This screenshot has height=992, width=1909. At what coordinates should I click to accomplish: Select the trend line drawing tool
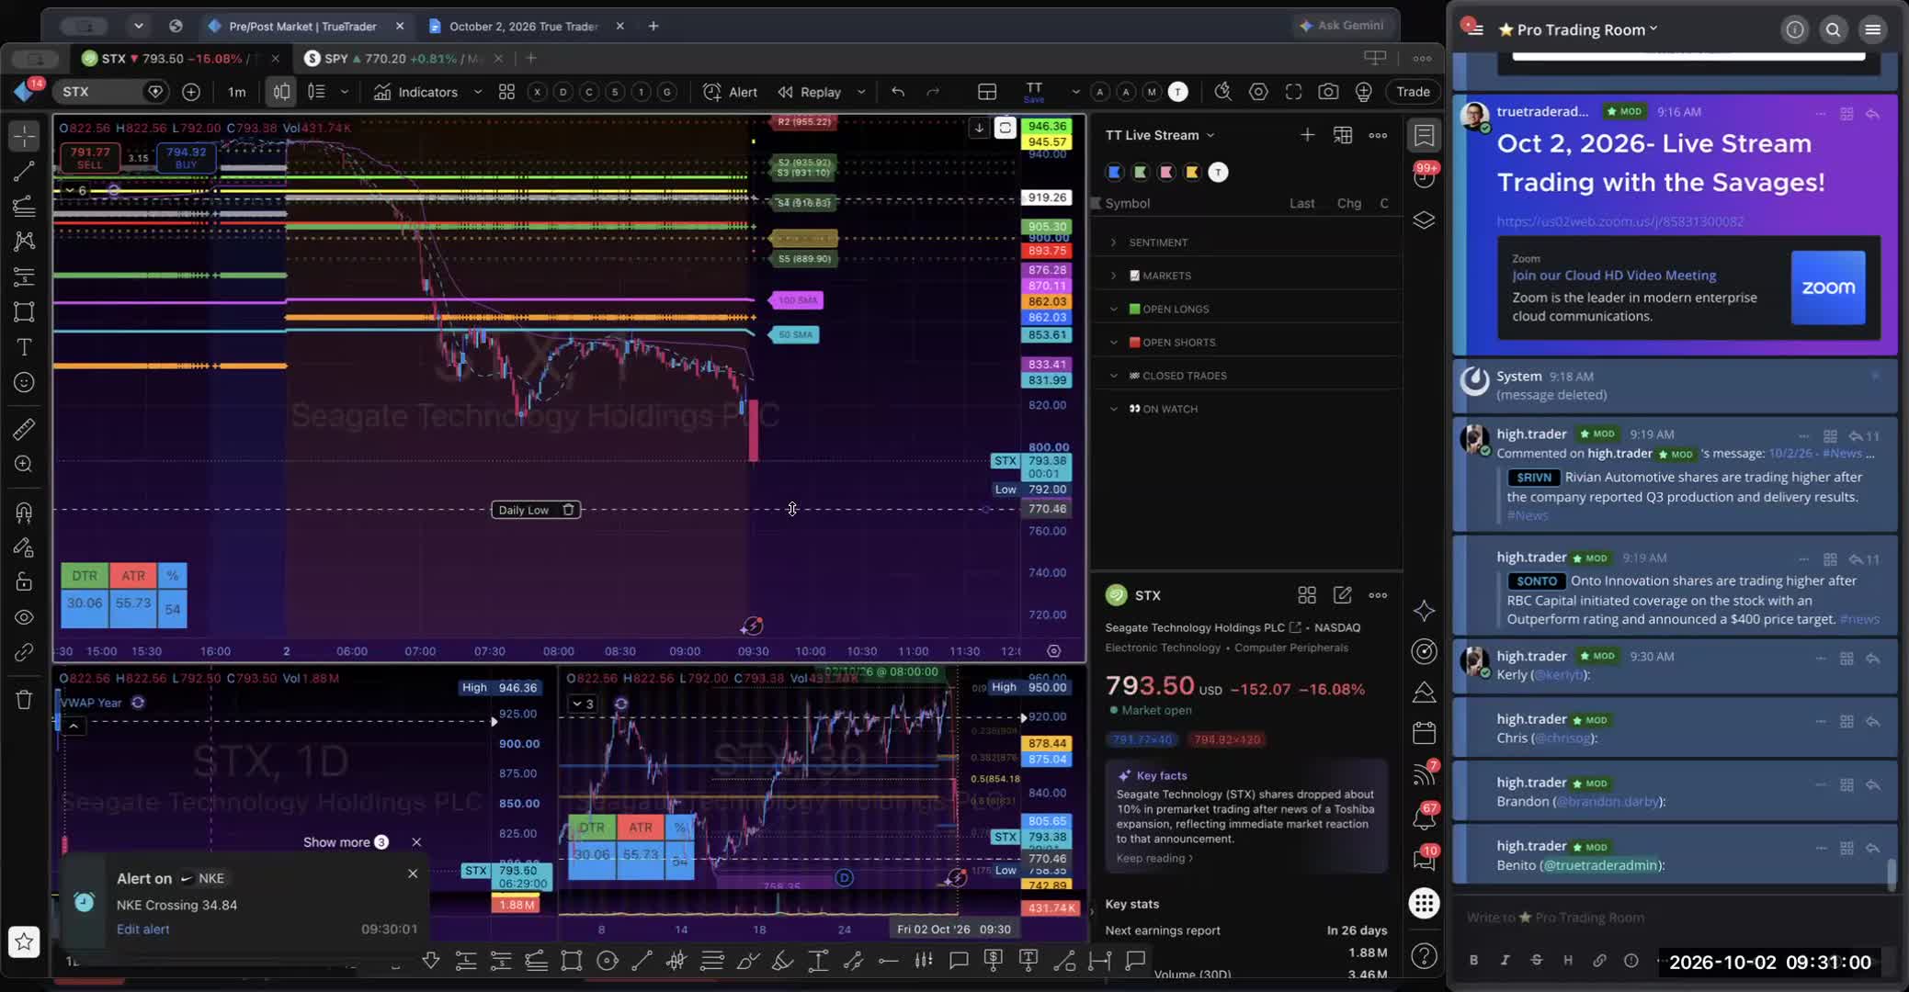[25, 172]
